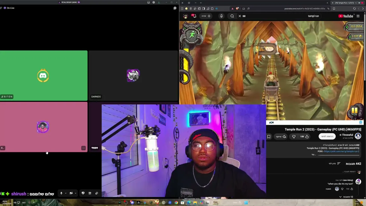Click the YouTube search magnifier icon
Viewport: 366px width, 206px height.
coord(232,16)
